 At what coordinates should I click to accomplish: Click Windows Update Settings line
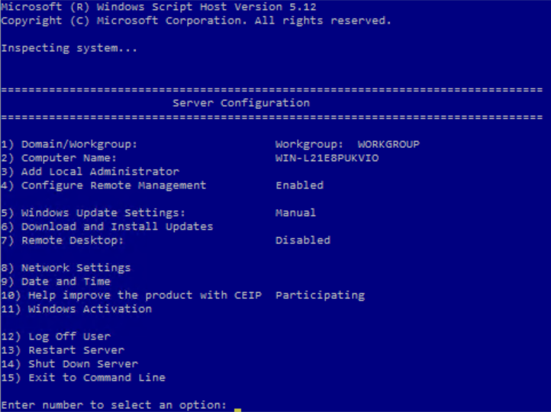coord(93,213)
